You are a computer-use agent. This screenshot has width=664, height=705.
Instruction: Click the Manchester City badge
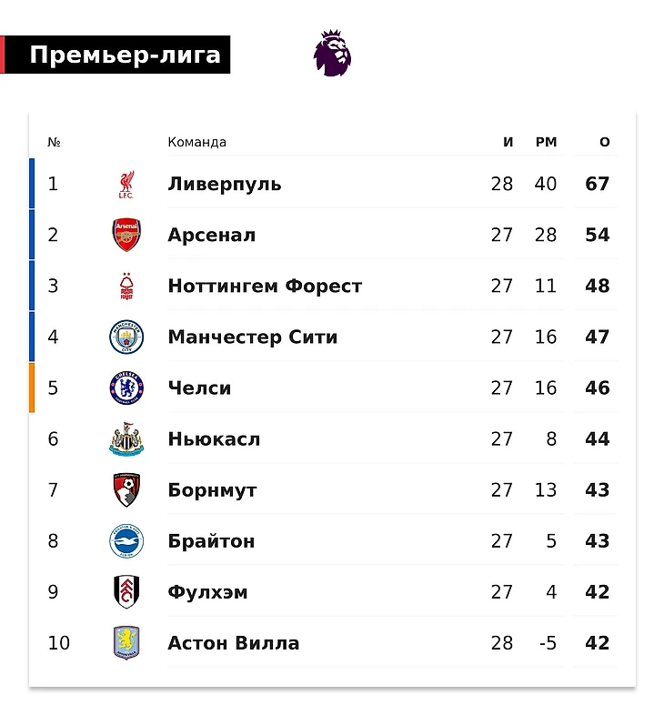pos(126,337)
